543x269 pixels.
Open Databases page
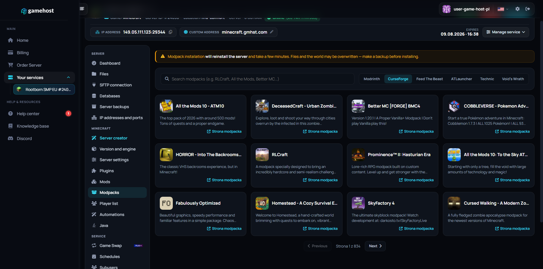click(x=117, y=96)
